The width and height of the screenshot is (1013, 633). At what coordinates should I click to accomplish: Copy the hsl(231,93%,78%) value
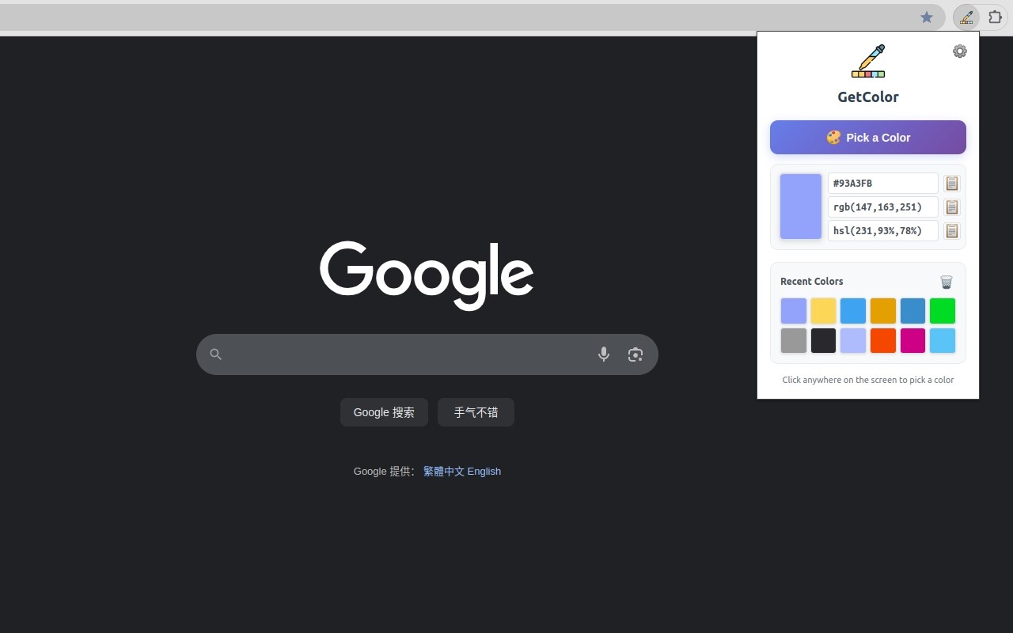(x=952, y=231)
